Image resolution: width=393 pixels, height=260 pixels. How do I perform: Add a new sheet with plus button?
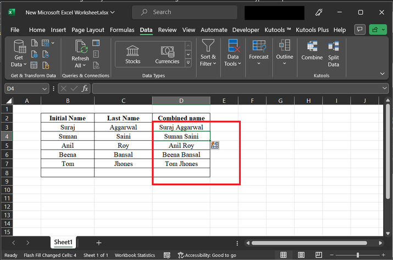tap(99, 242)
